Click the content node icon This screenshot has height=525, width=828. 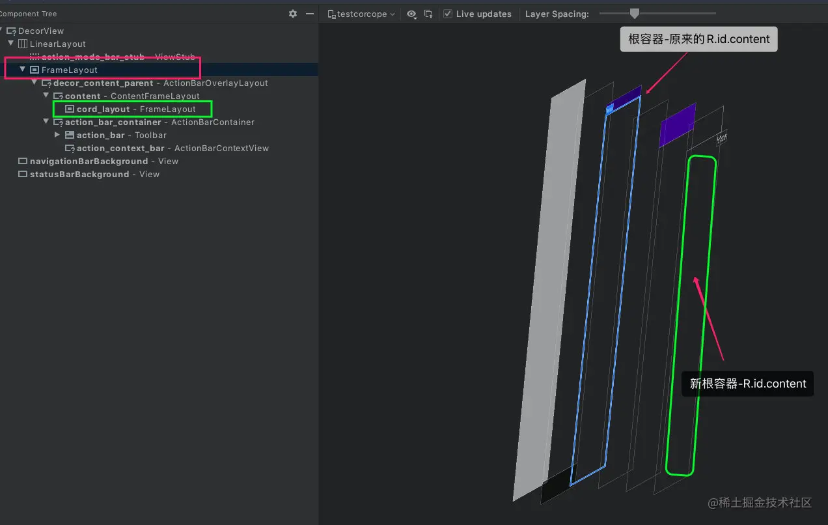(x=58, y=96)
